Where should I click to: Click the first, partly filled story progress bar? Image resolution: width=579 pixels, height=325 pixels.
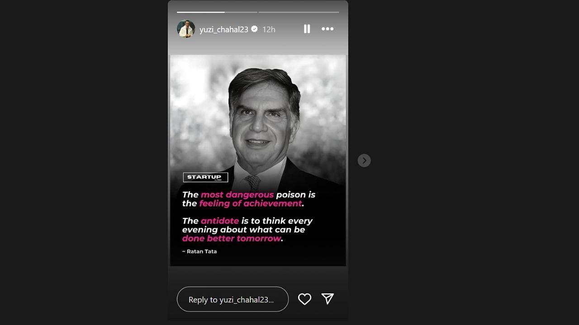point(217,12)
